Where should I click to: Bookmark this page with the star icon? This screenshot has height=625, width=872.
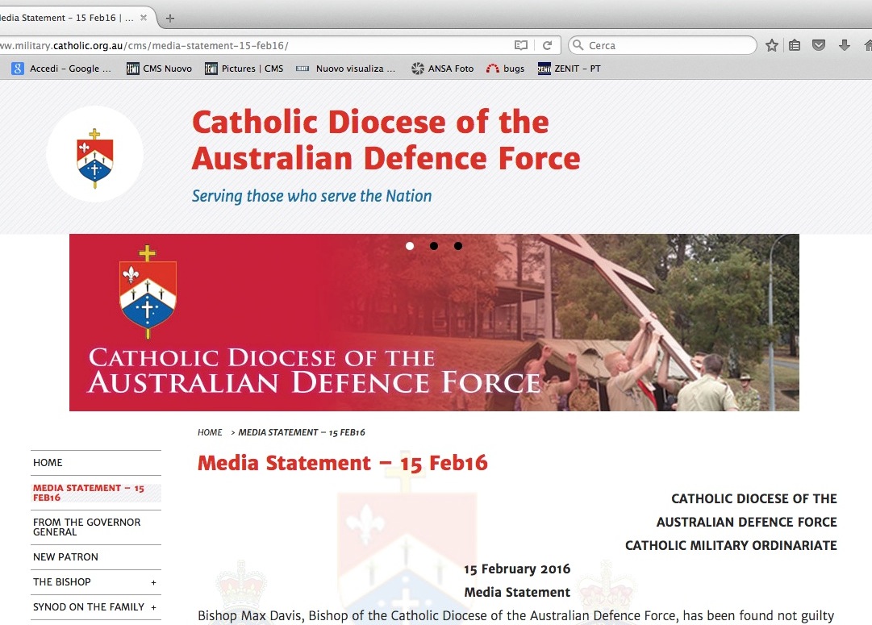772,46
